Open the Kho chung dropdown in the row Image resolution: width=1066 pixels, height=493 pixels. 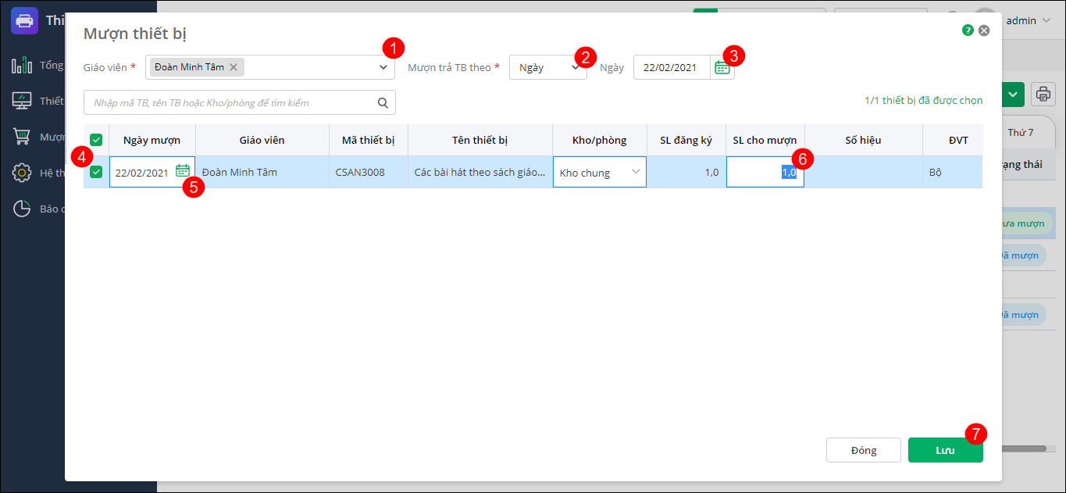pos(600,172)
